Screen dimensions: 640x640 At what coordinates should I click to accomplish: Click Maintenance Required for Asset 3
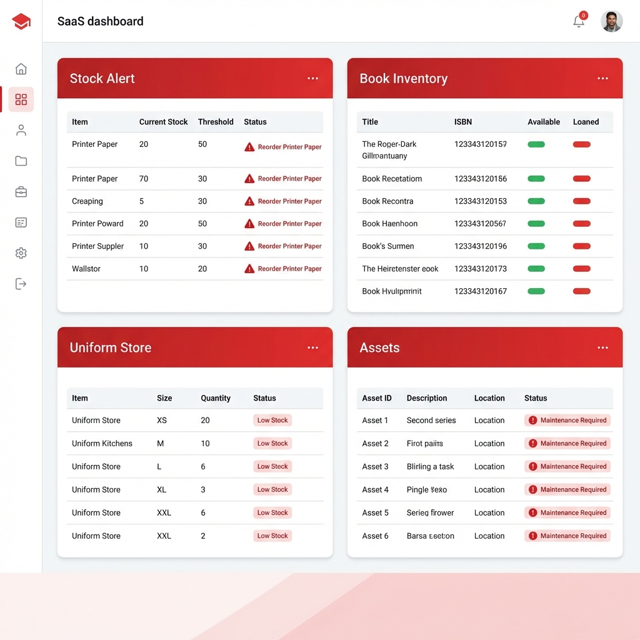pos(567,467)
